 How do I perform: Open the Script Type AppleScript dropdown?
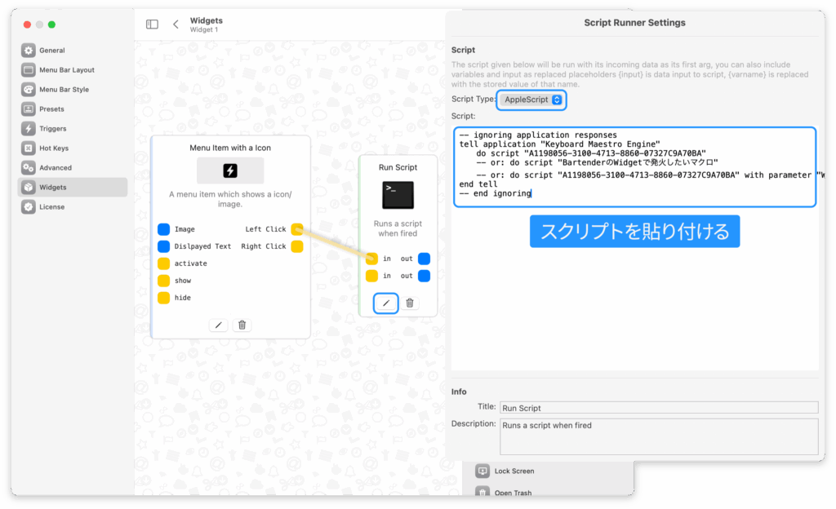[x=531, y=100]
